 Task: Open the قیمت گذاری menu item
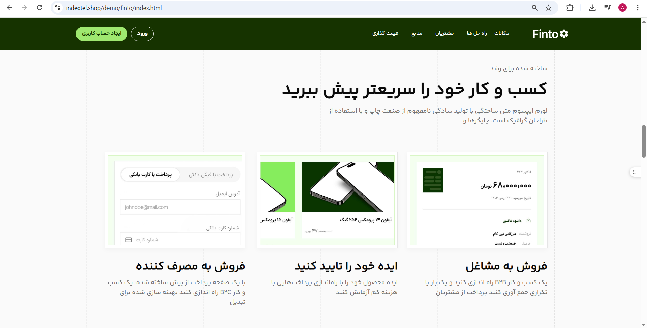385,33
